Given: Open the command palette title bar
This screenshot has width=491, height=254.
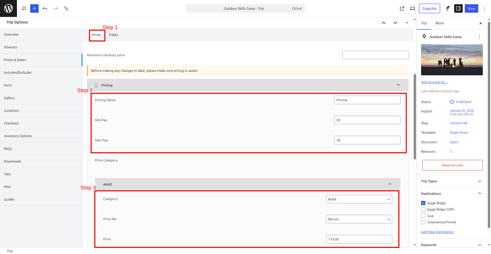Looking at the screenshot, I should click(245, 8).
